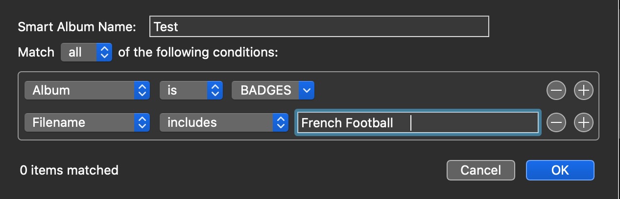Viewport: 620px width, 199px height.
Task: Click the '0 items matched' status text
Action: pos(69,170)
